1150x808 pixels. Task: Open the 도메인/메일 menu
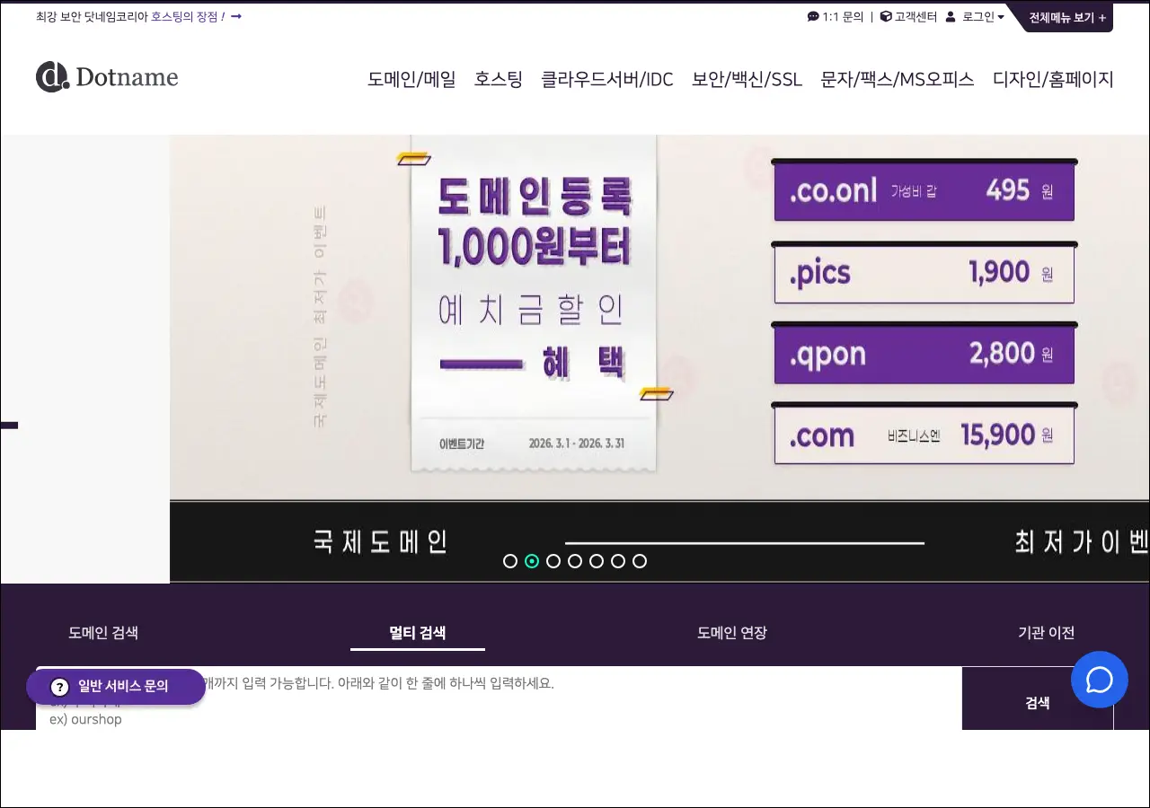tap(411, 79)
